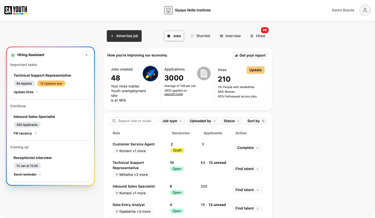Click the heart icon on Shortlist tab
Viewport: 375px width, 218px height.
[x=192, y=36]
